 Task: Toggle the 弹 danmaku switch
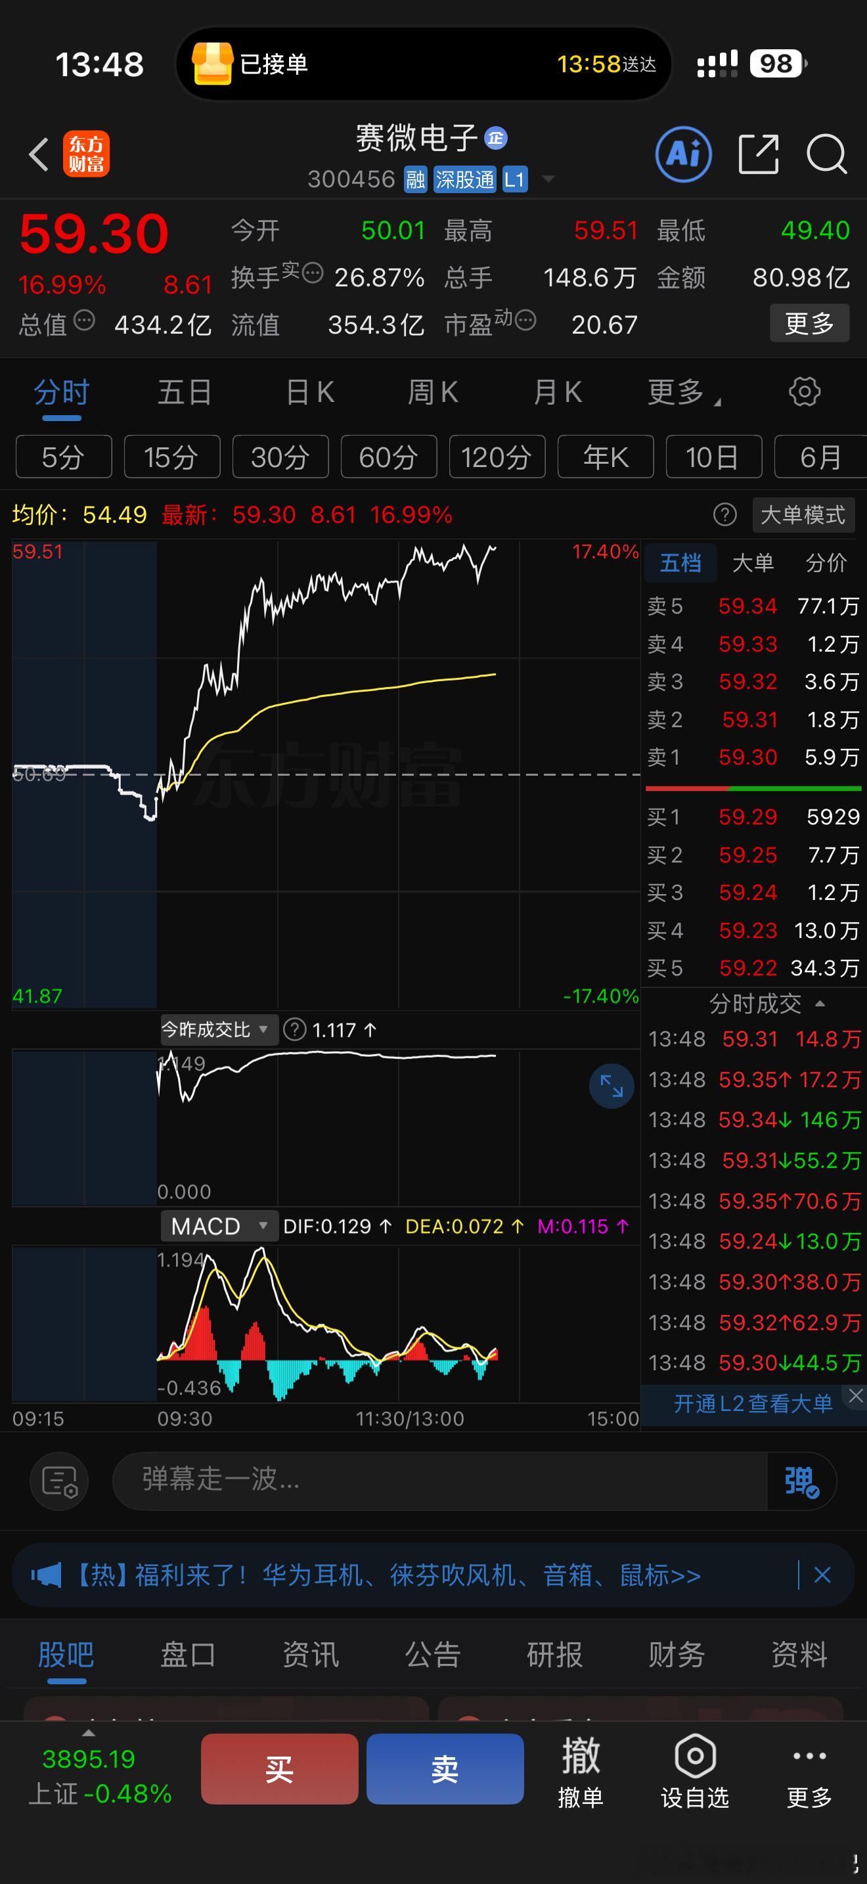tap(801, 1482)
